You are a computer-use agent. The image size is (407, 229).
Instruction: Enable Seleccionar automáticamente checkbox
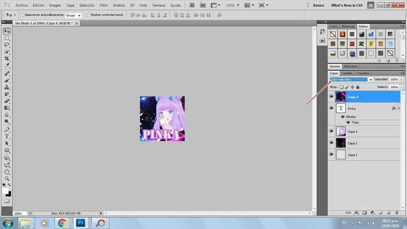[22, 15]
